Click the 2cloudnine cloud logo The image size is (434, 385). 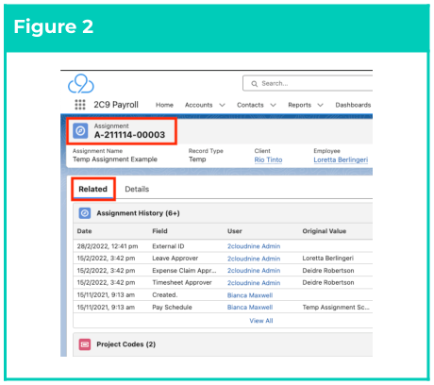pos(81,84)
